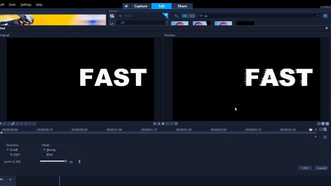Click the Original pane showing FAST
The height and width of the screenshot is (186, 331).
(x=81, y=79)
